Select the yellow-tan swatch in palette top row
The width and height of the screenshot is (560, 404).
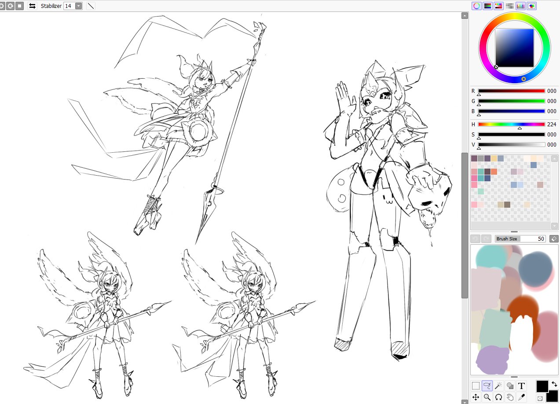pyautogui.click(x=494, y=158)
